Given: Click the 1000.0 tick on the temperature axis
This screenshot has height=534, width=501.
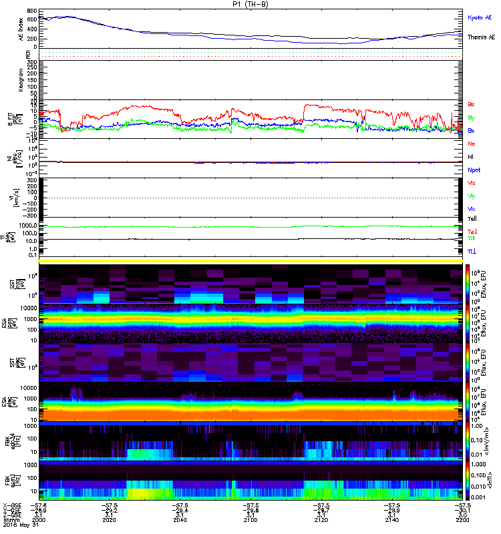Looking at the screenshot, I should coord(28,226).
